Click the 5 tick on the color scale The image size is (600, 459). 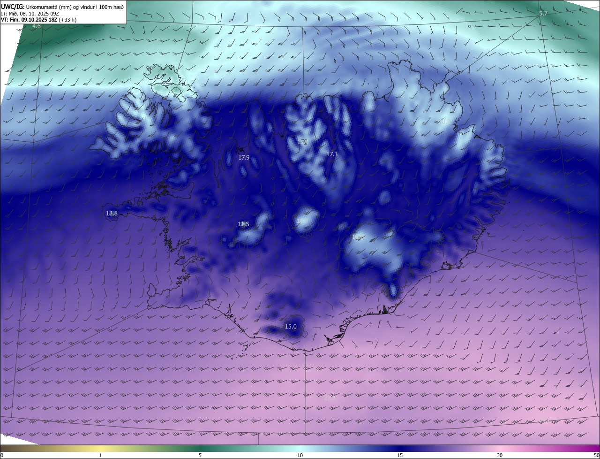(200, 455)
